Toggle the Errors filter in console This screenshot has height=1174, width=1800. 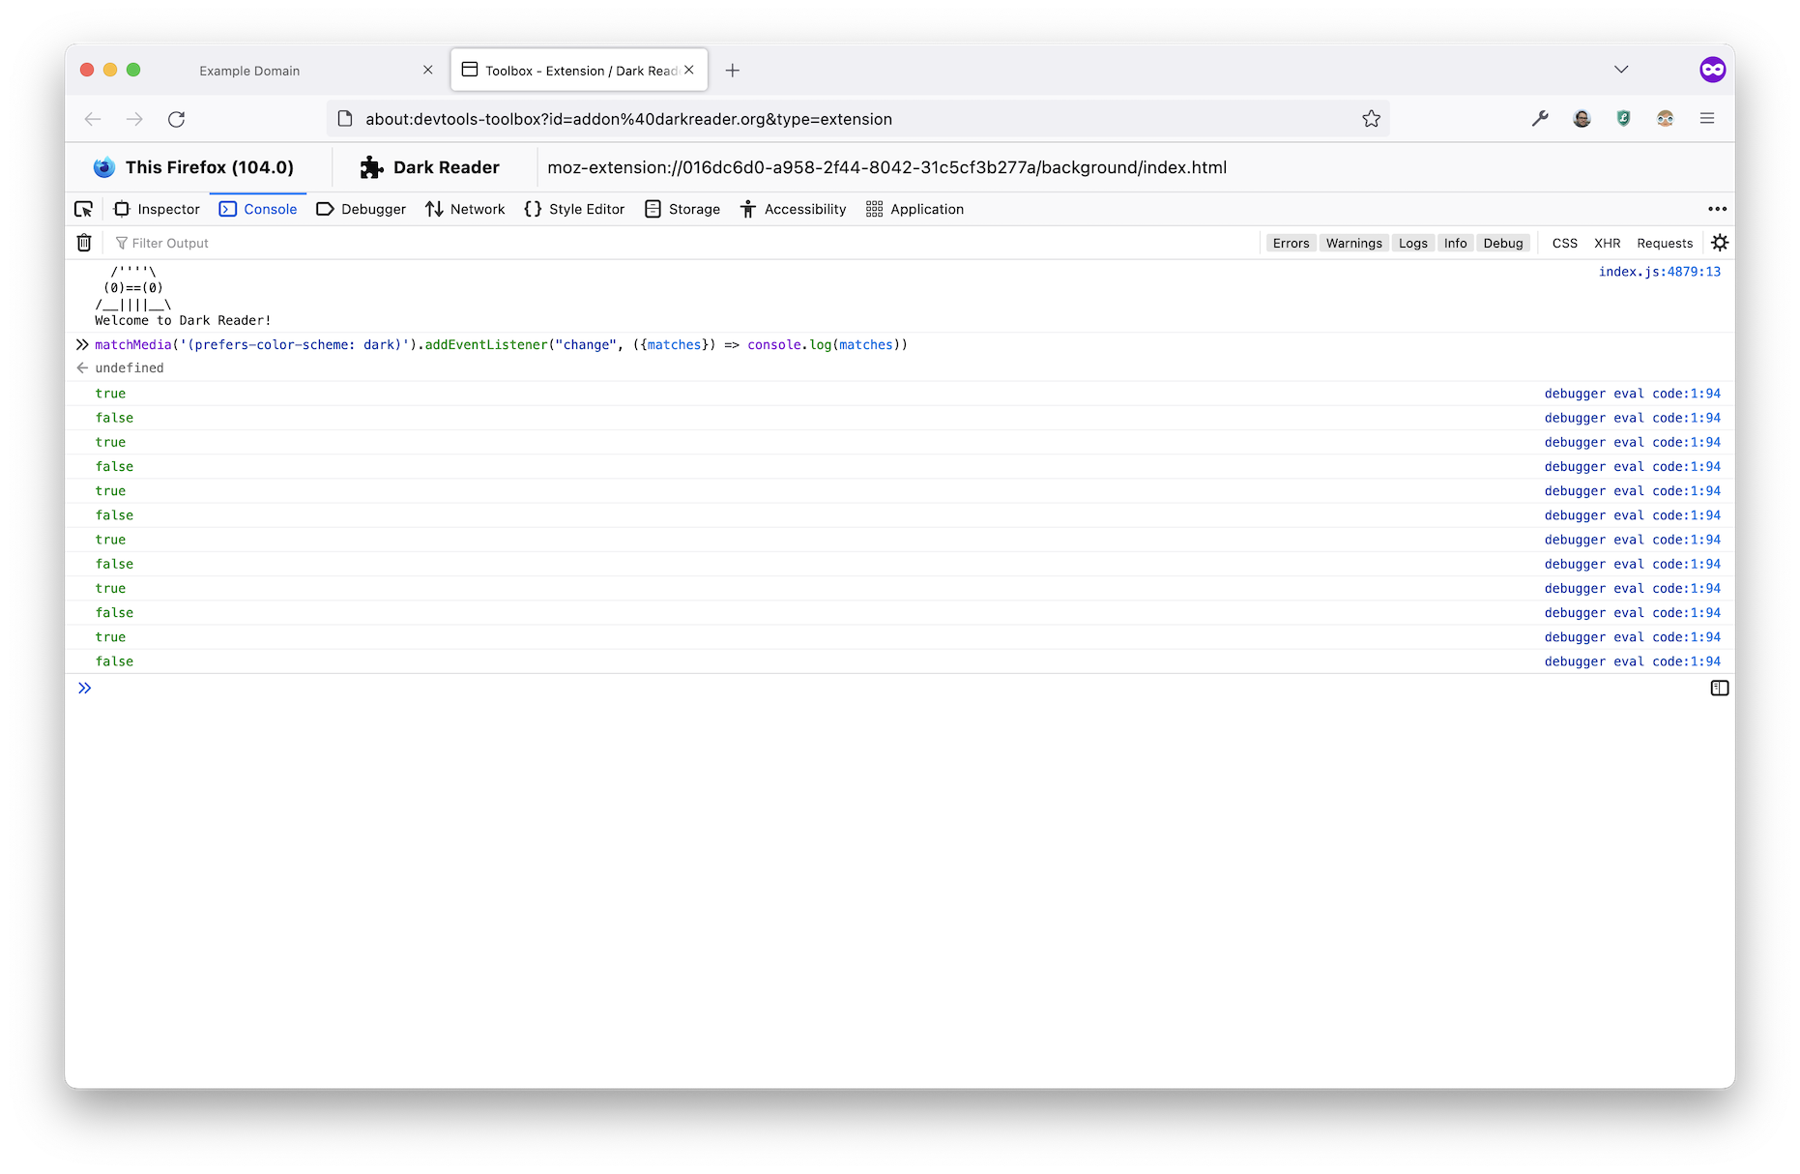coord(1291,243)
